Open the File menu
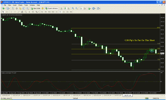166x100 pixels. (x=5, y=5)
